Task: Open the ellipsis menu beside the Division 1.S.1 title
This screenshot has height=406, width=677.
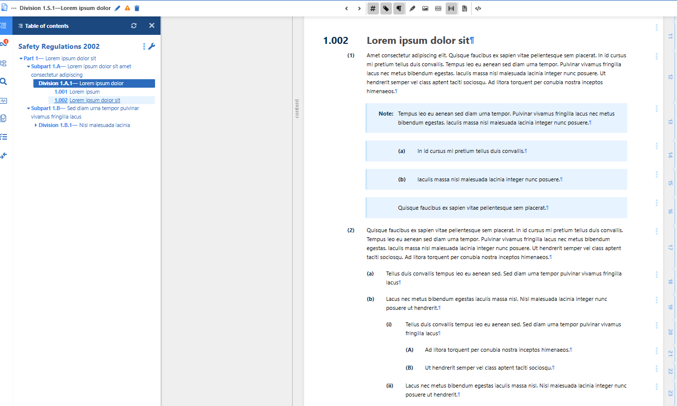Action: pyautogui.click(x=14, y=8)
